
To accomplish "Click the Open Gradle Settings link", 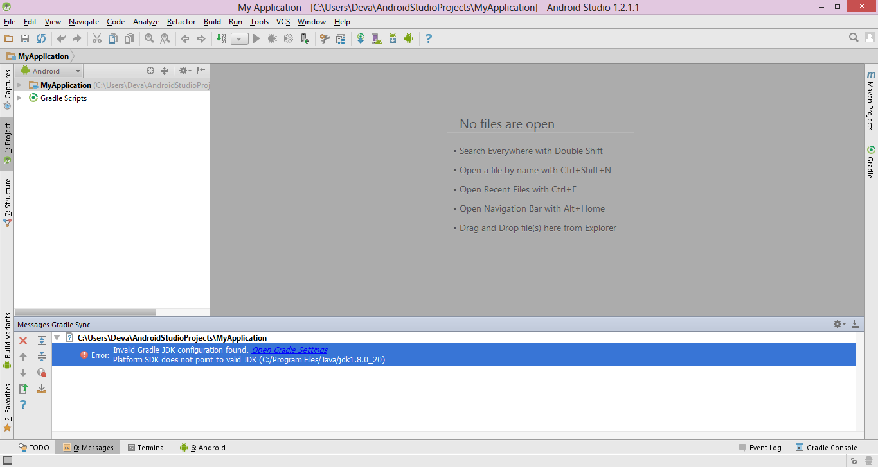I will [x=290, y=350].
